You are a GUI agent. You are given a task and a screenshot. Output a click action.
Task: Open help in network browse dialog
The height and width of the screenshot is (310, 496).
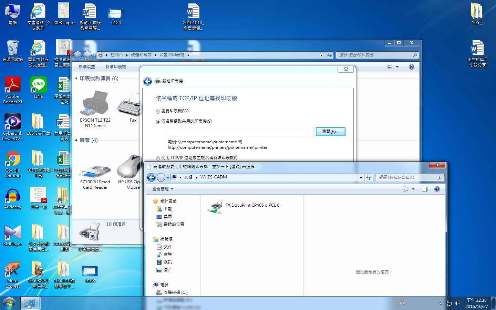click(437, 189)
